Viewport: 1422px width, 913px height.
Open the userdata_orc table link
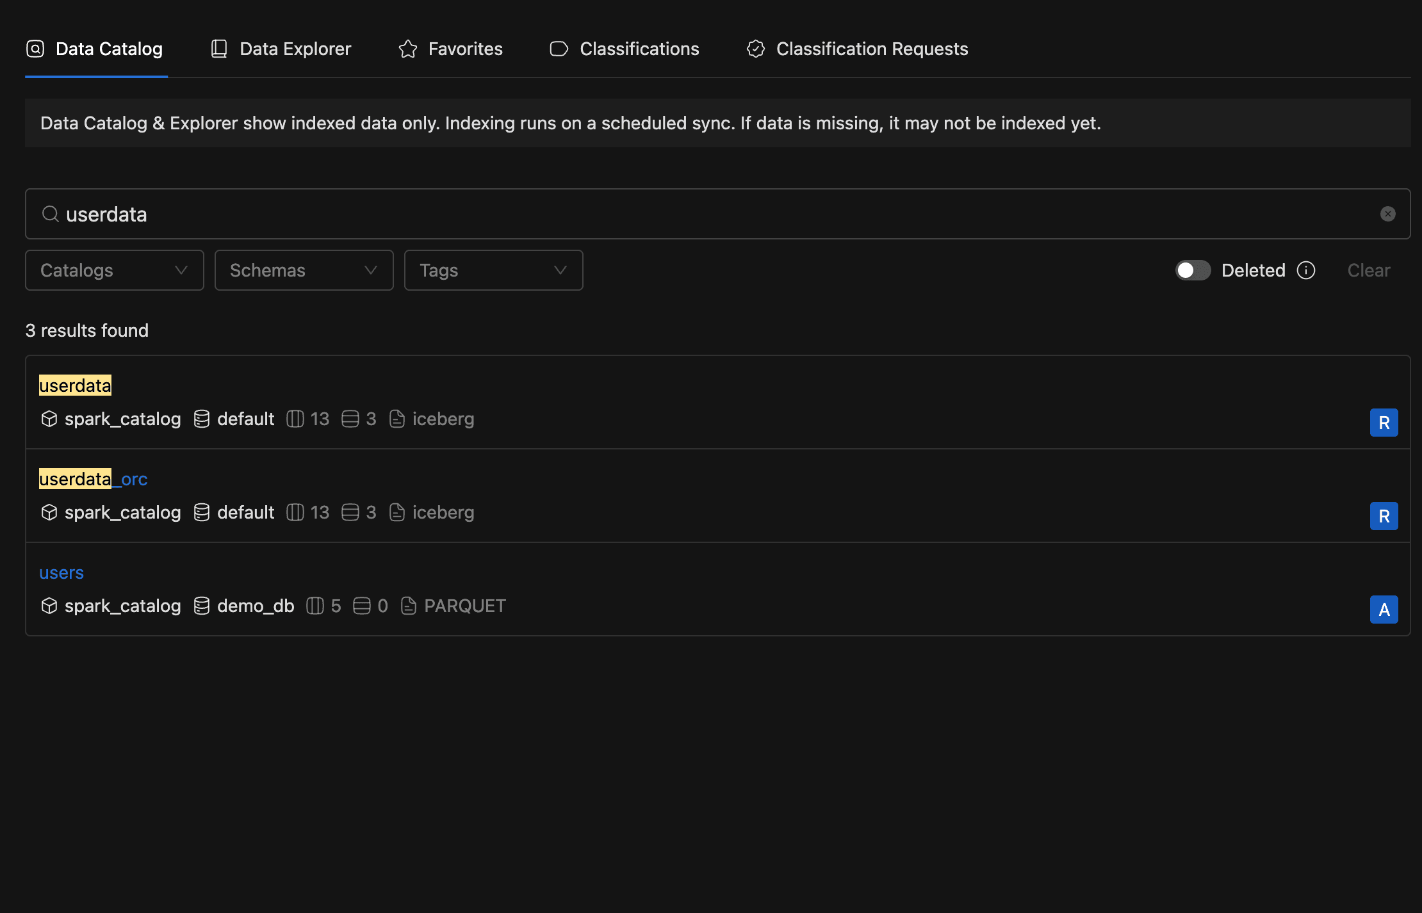click(93, 478)
